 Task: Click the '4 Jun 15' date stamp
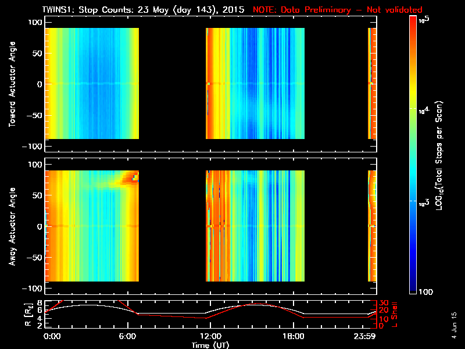[x=454, y=325]
